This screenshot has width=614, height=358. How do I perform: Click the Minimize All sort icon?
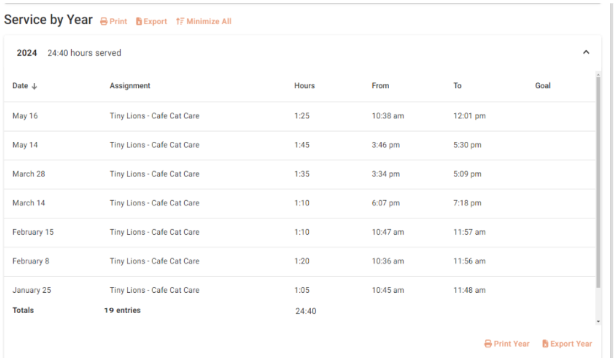click(180, 22)
